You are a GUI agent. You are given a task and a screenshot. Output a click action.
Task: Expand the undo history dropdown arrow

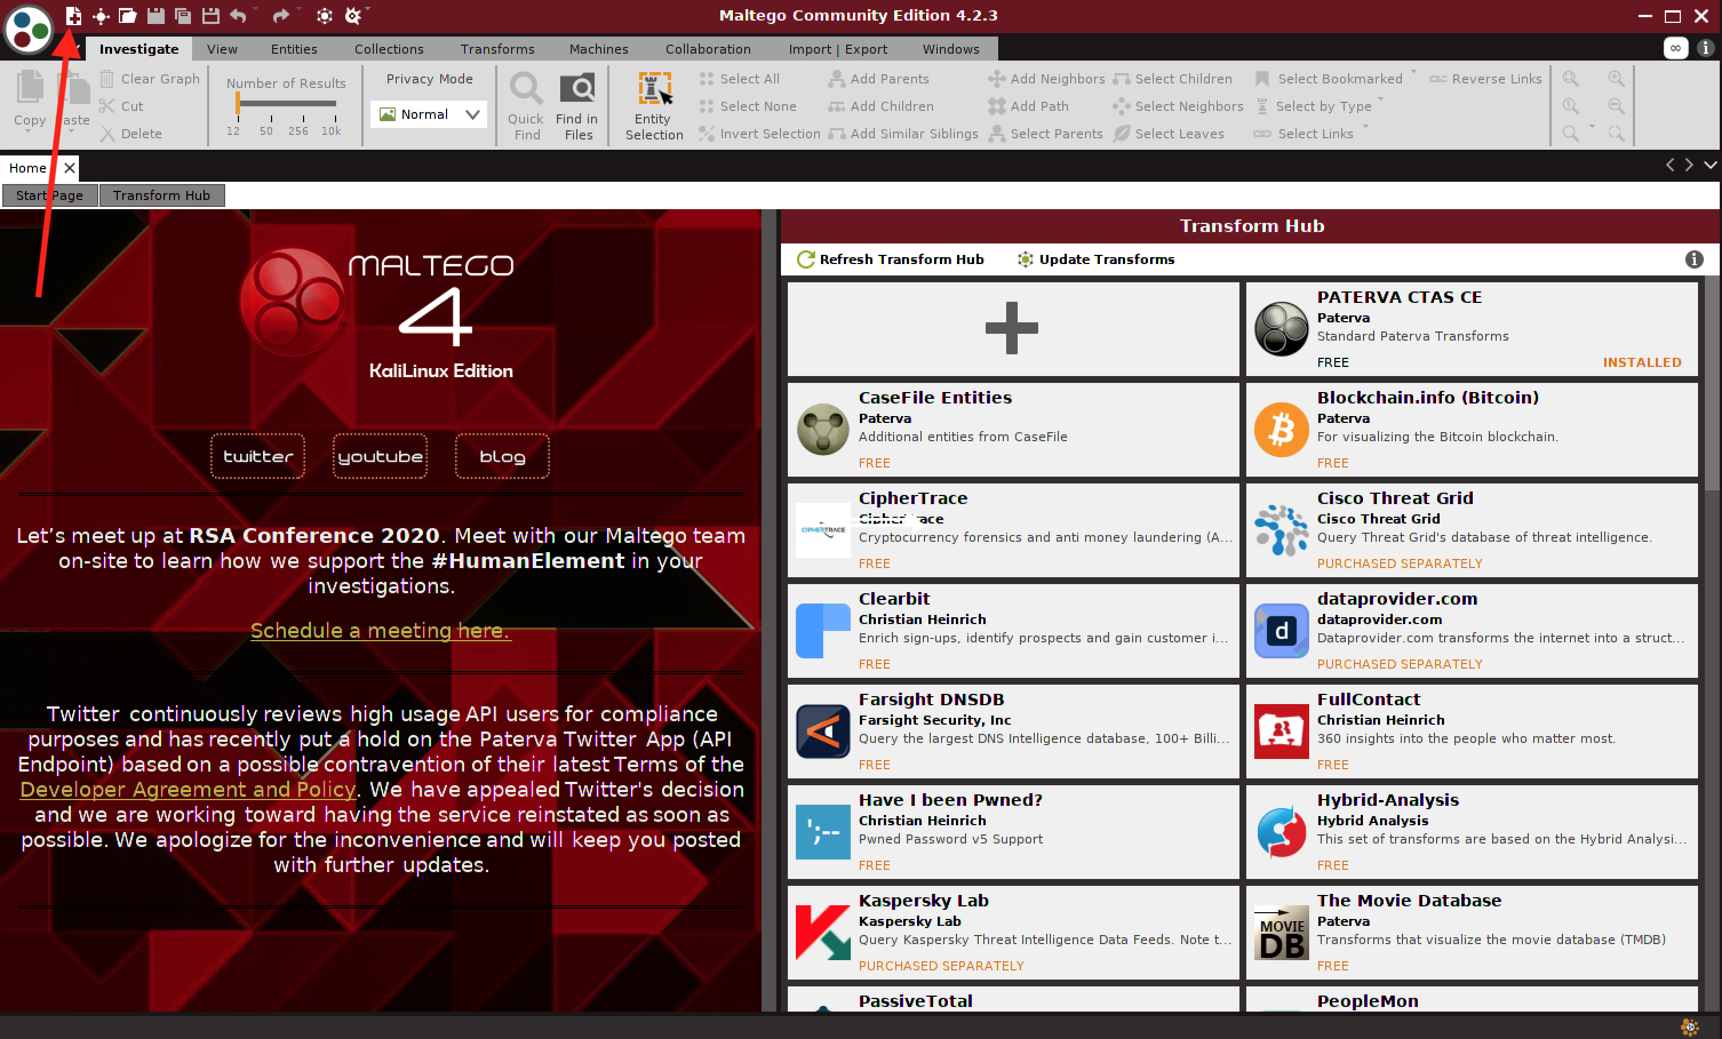(255, 10)
